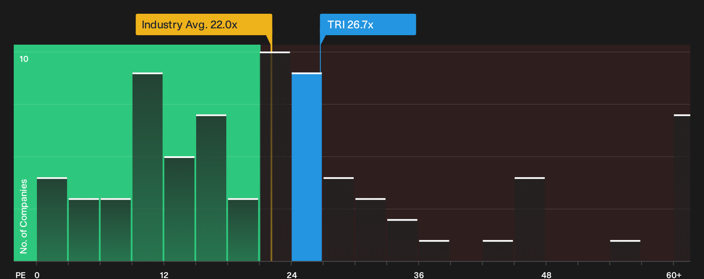Click the TRI 26.7x blue label
The width and height of the screenshot is (704, 279).
tap(368, 24)
